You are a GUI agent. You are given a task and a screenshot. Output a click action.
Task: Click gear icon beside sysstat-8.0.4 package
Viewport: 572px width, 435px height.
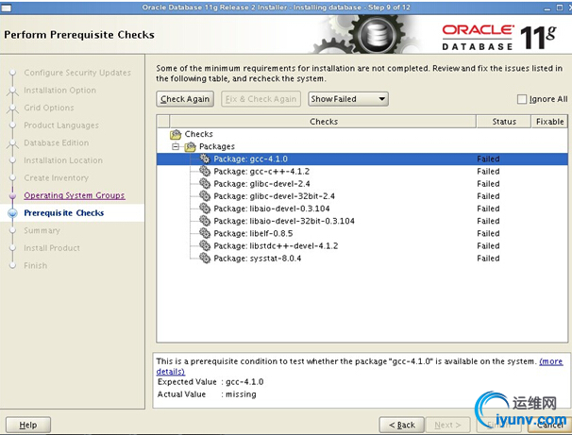205,258
